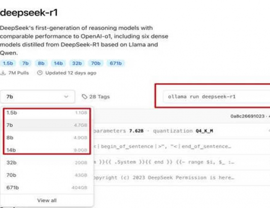Click the tag icon next to 28 Tags
This screenshot has height=208, width=270.
[84, 96]
